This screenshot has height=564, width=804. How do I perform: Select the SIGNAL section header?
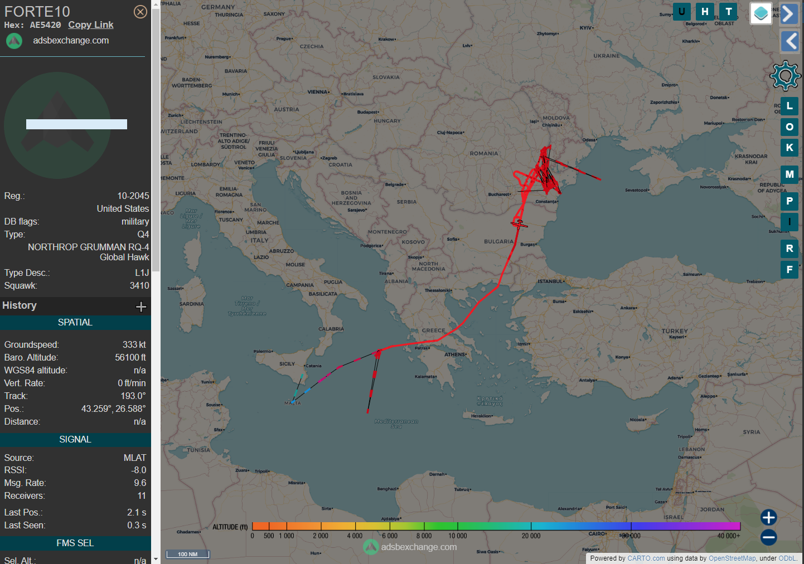click(x=75, y=440)
